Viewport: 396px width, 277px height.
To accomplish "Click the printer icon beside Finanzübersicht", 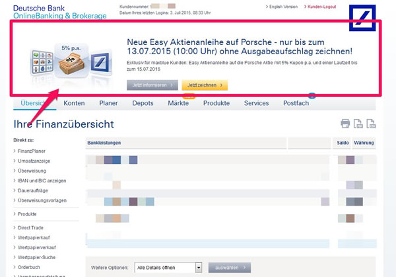I will (x=345, y=124).
